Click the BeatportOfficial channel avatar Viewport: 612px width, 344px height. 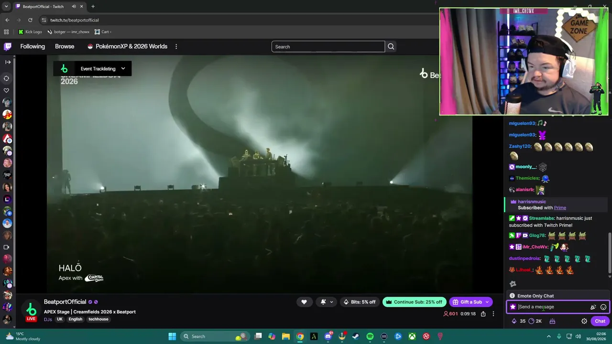tap(31, 310)
